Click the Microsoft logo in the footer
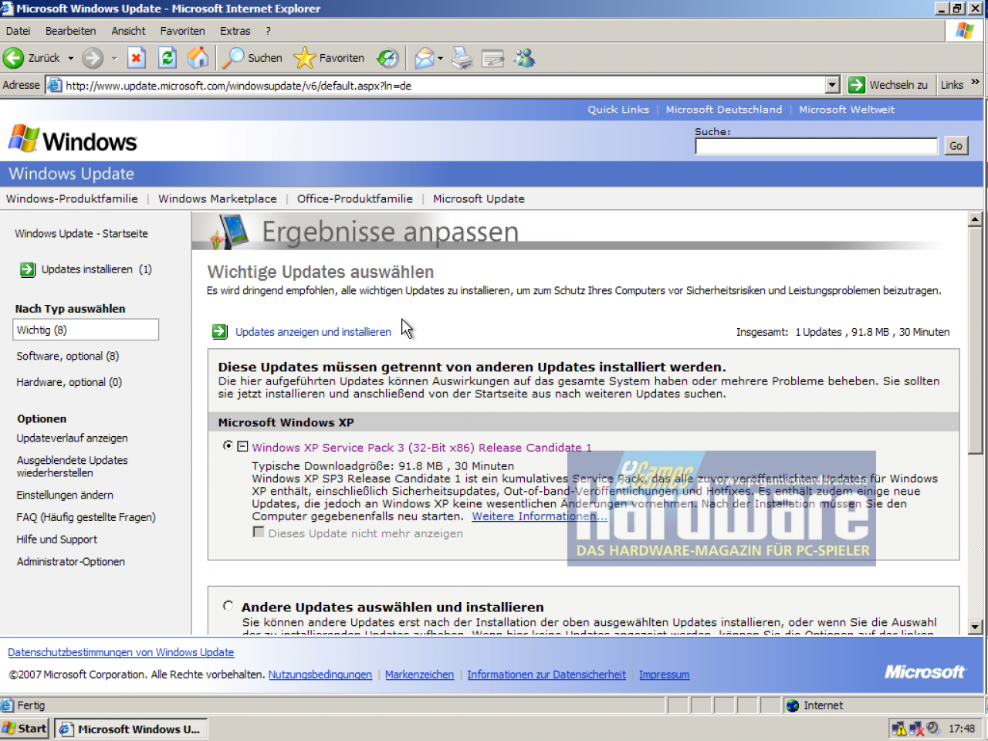Image resolution: width=988 pixels, height=741 pixels. 925,672
